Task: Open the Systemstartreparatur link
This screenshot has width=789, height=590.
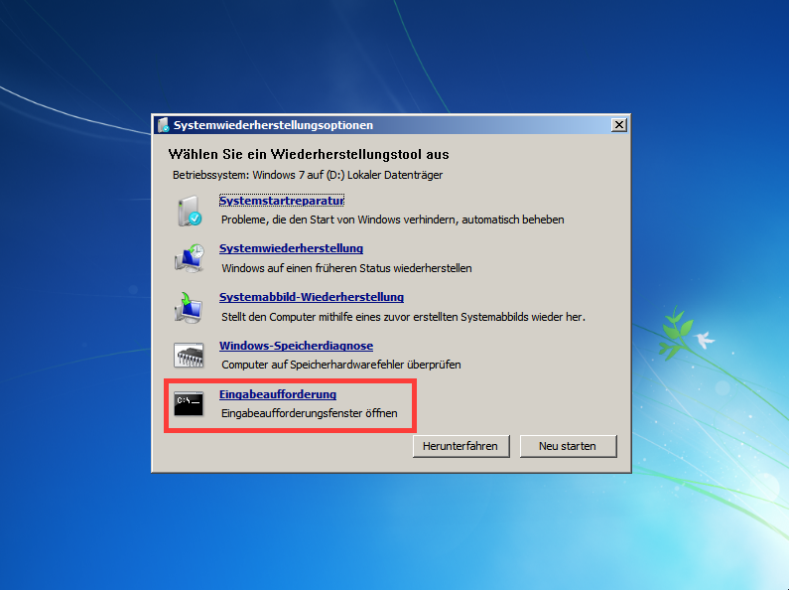Action: [x=281, y=201]
